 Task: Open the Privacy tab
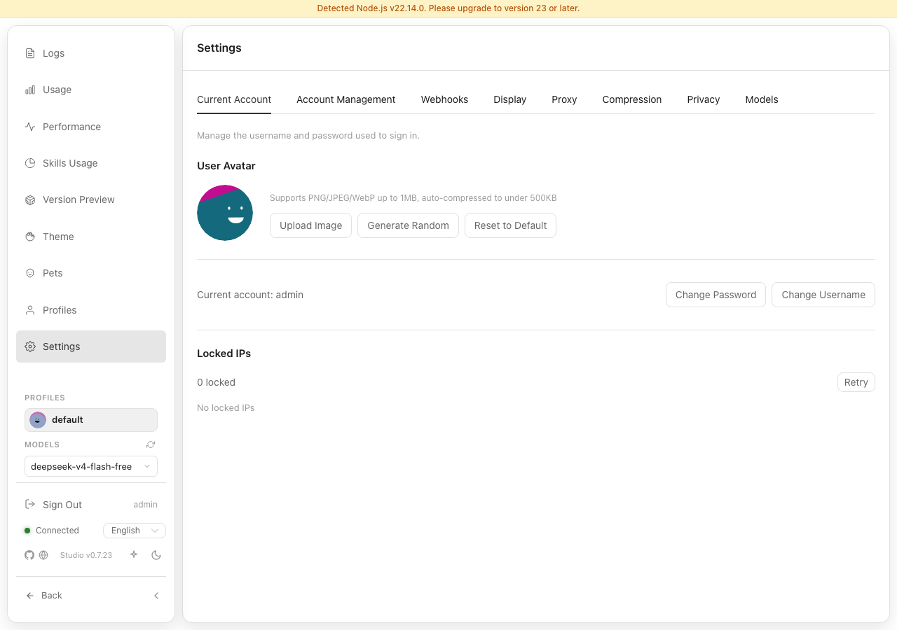[704, 99]
